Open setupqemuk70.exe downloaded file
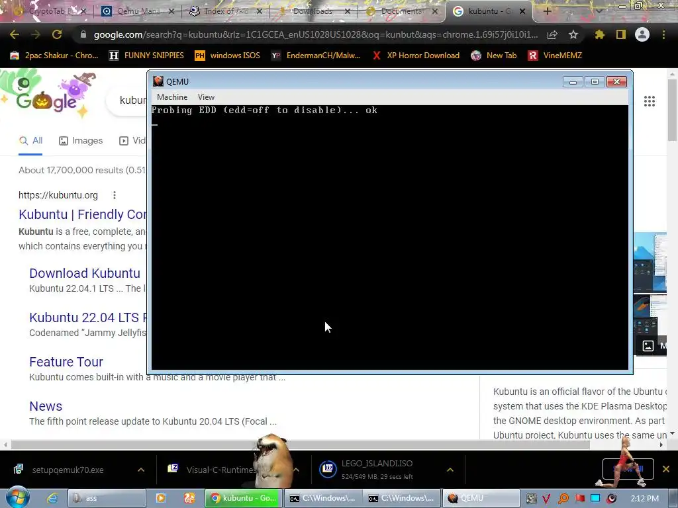This screenshot has width=678, height=508. click(68, 470)
